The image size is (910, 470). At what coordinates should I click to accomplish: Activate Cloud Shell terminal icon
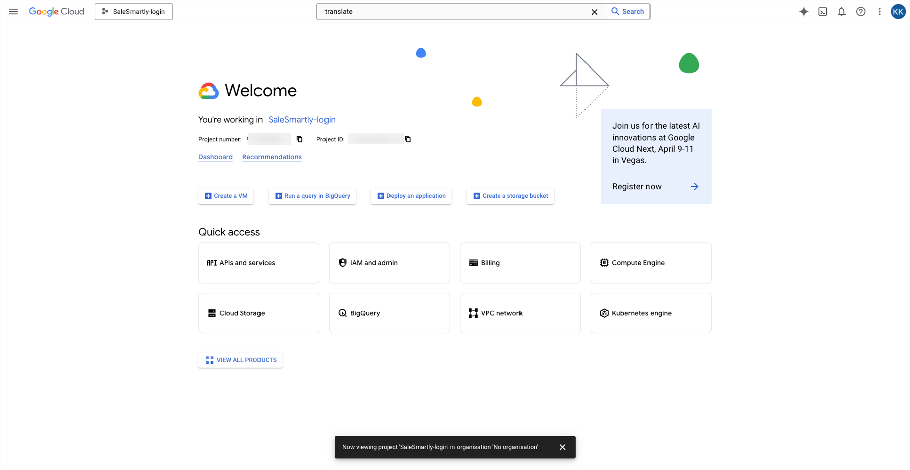(823, 12)
